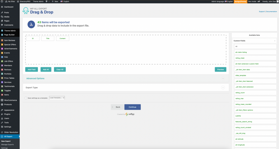The width and height of the screenshot is (279, 149).
Task: Click the Slider Revolution icon
Action: 2,132
